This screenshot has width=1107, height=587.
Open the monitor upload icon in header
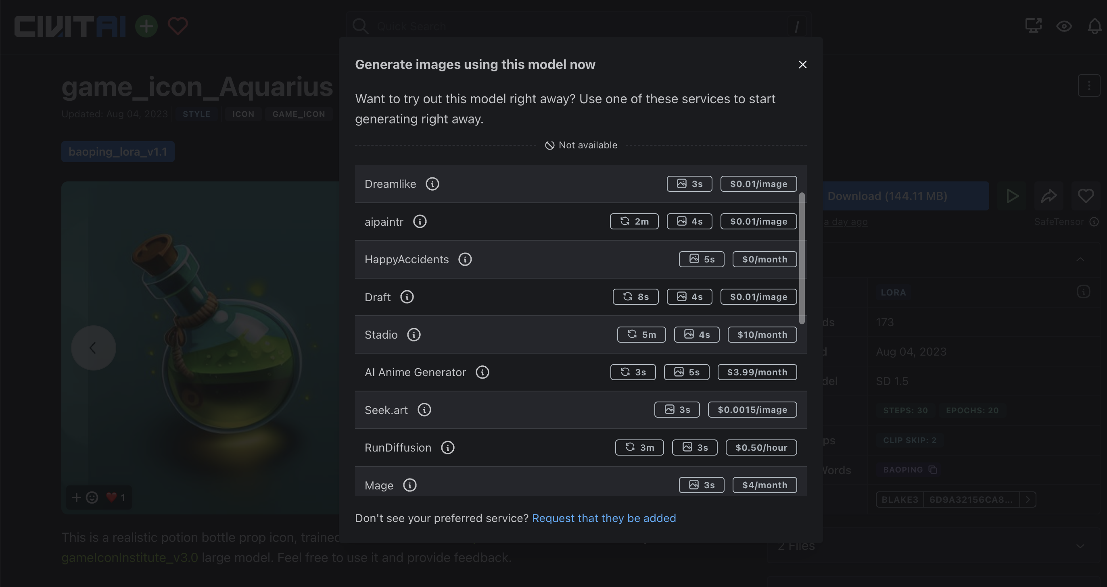point(1033,26)
